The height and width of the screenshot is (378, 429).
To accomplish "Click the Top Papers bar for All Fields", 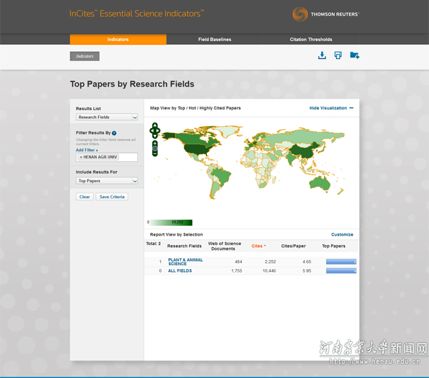I will [341, 271].
